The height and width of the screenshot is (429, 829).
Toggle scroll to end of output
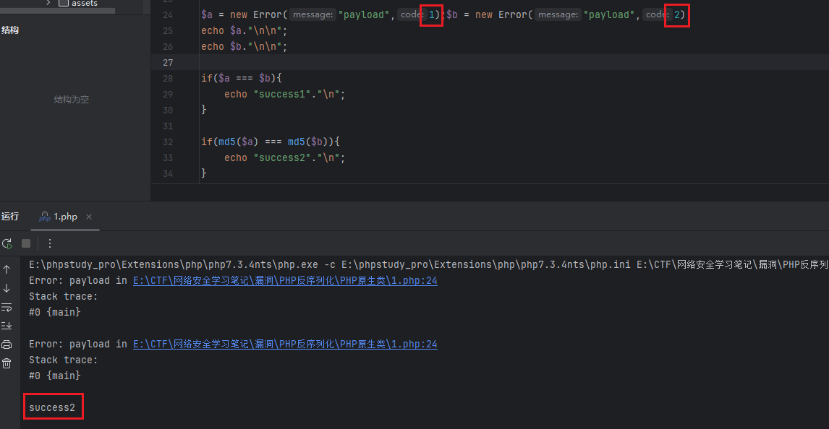tap(7, 326)
